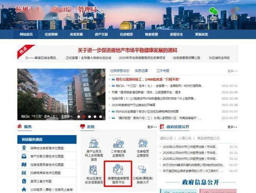256x193 pixels.
Task: Select 商品房预售公示 tab
Action: click(x=208, y=138)
